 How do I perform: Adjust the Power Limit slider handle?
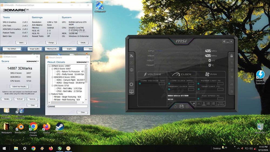[x=198, y=83]
